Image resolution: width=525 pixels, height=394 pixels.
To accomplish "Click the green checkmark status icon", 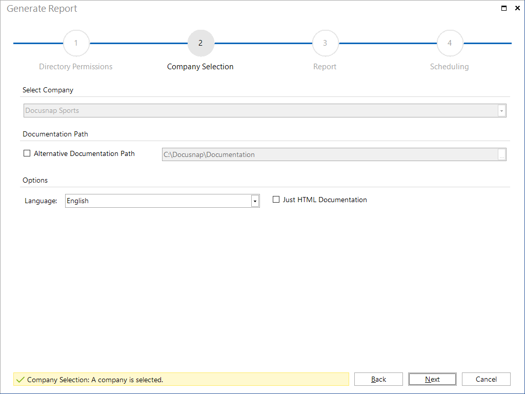I will (21, 380).
